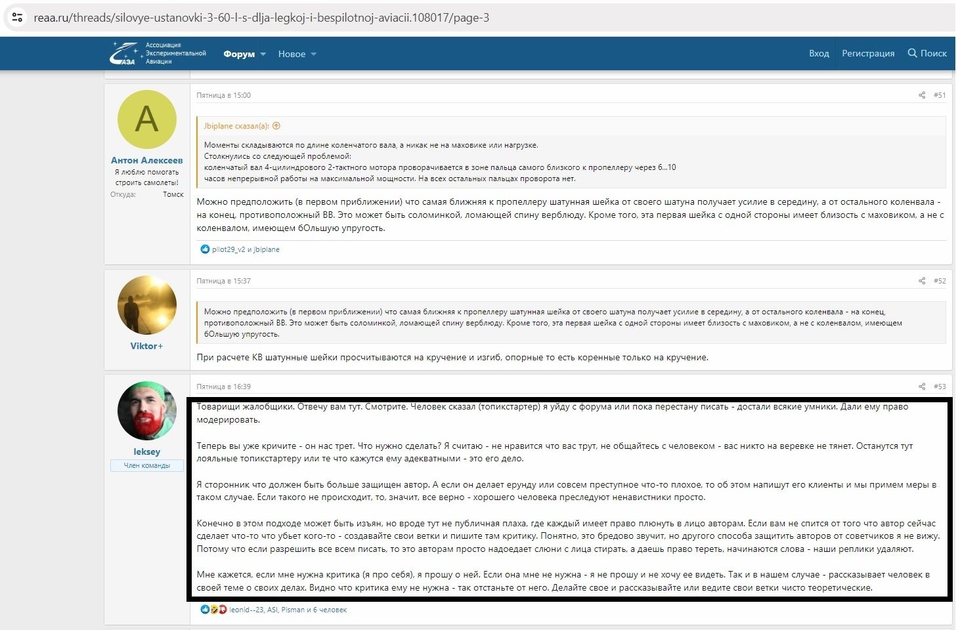Click reaction icons under leksey's post
Viewport: 958px width, 630px height.
pos(213,610)
